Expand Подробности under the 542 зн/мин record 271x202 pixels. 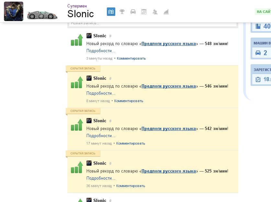coord(101,136)
